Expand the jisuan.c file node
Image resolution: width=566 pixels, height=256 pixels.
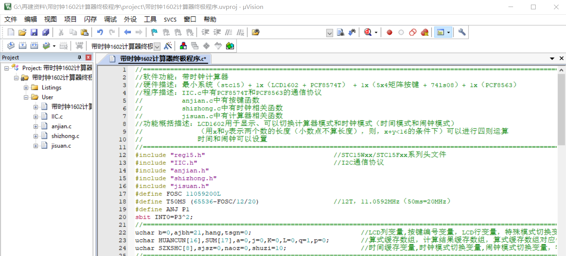coord(36,146)
